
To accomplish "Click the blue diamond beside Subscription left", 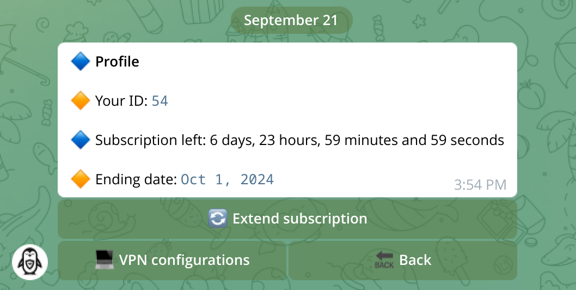I will click(x=81, y=141).
